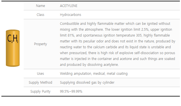Click the 99.5%~99.99% purity value

tap(71, 91)
